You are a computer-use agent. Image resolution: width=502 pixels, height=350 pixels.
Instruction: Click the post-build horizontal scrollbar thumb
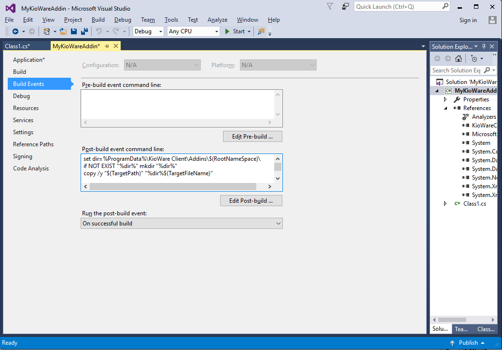click(x=173, y=186)
